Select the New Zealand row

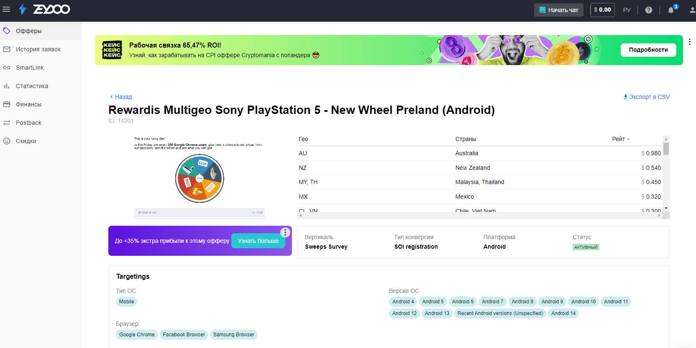click(x=480, y=168)
